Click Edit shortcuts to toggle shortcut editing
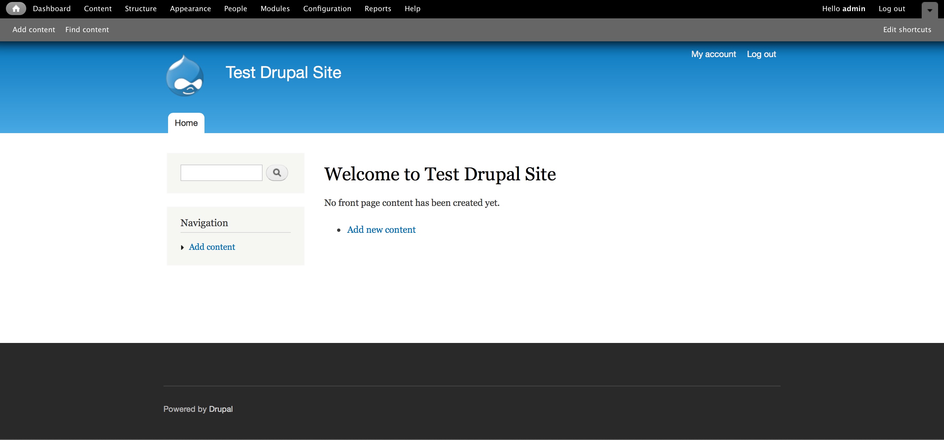 (907, 29)
